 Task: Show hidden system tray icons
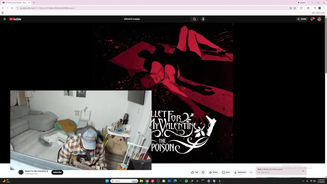[x=303, y=181]
